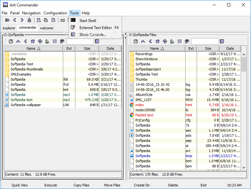Refresh the right panel listing
251x189 pixels.
[165, 41]
